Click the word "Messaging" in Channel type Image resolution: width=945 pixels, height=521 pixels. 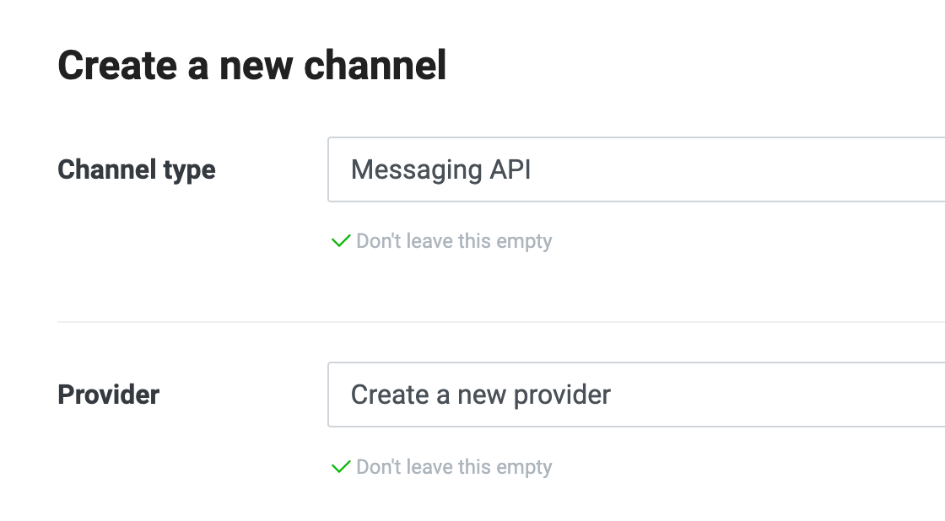(414, 169)
